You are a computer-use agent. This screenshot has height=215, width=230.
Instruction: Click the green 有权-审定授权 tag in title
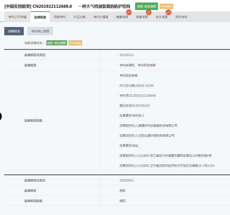coord(146,6)
